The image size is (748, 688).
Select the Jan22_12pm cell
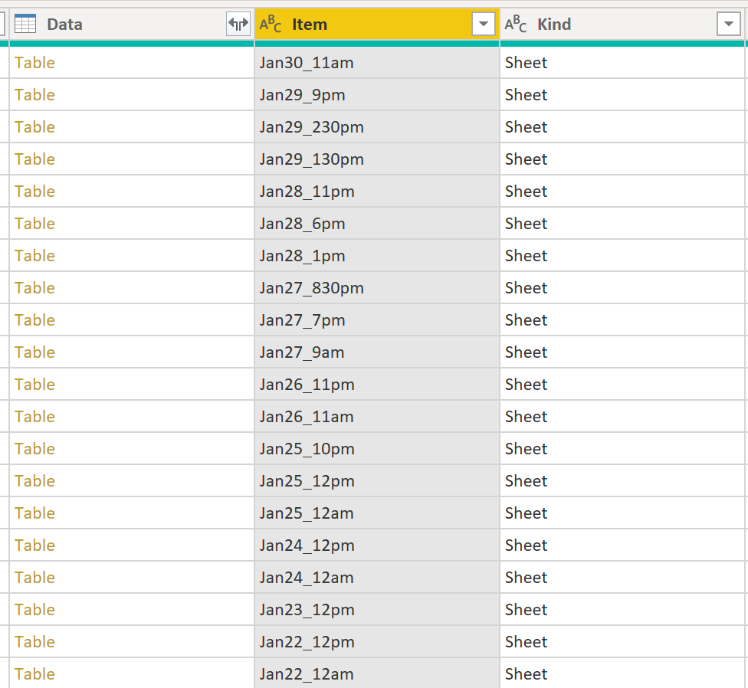pos(377,642)
